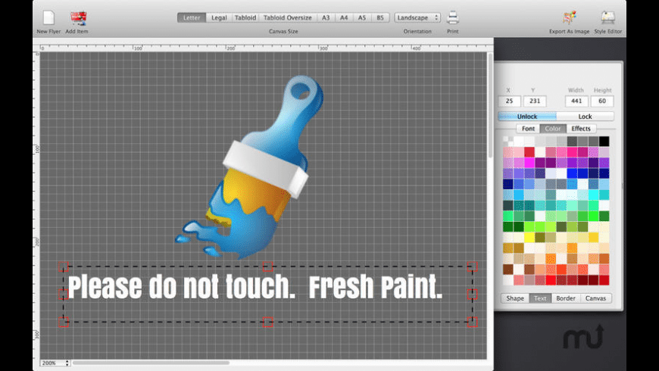
Task: Pick the black color swatch
Action: coord(604,141)
